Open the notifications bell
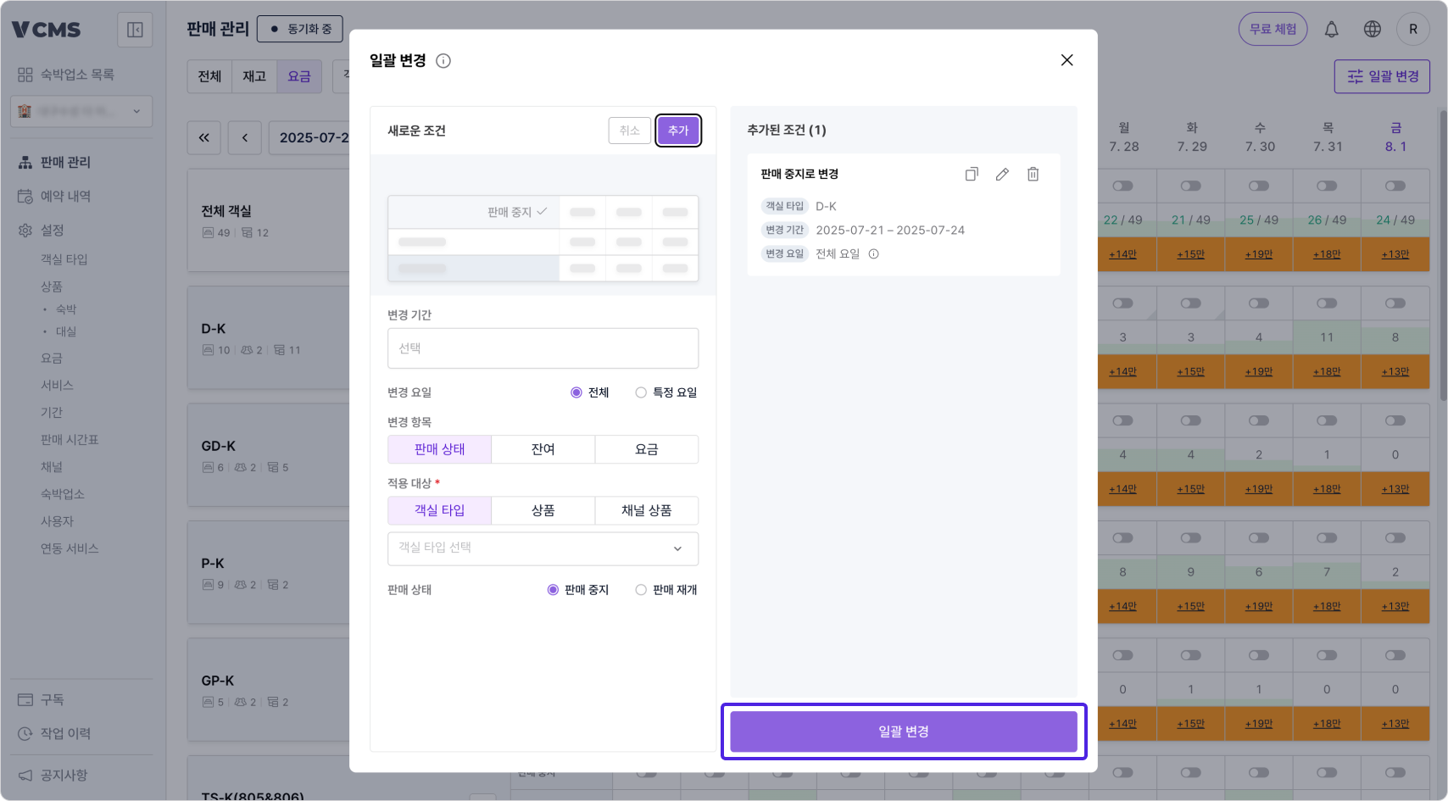1448x801 pixels. click(x=1331, y=28)
